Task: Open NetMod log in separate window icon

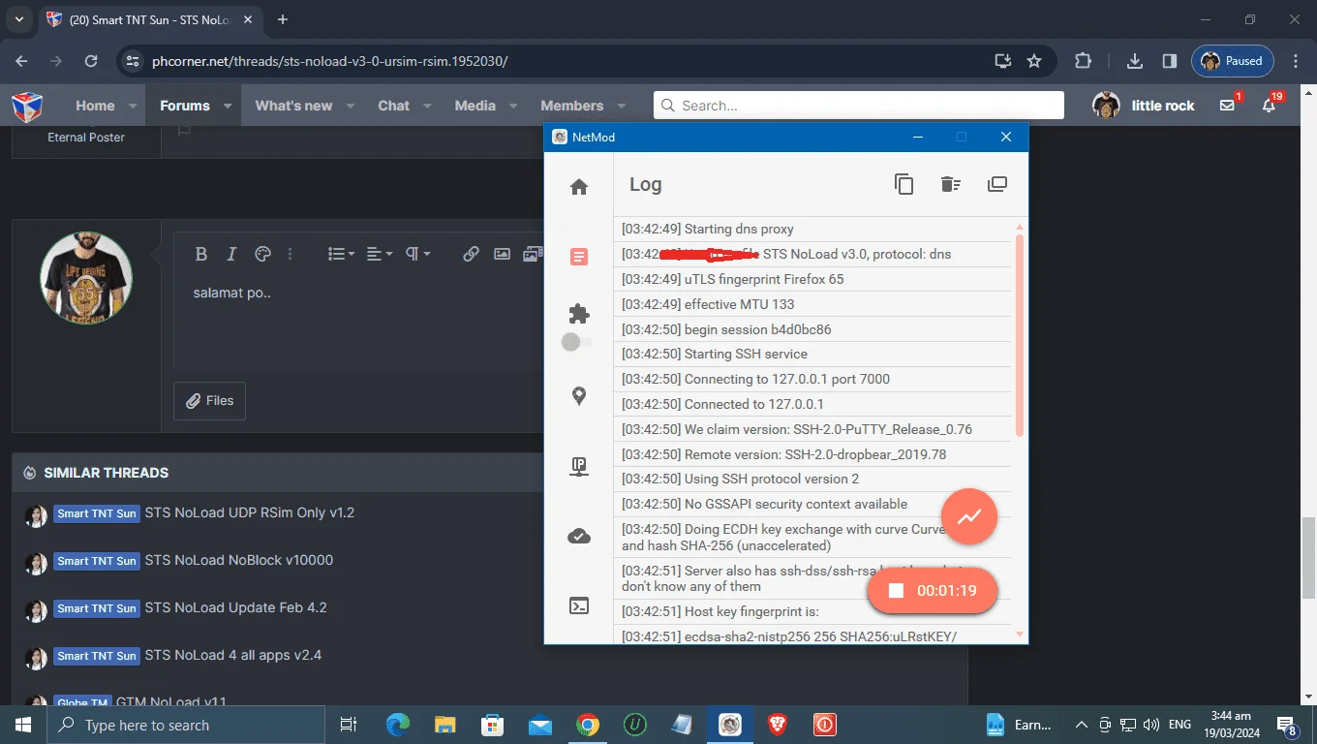Action: click(997, 184)
